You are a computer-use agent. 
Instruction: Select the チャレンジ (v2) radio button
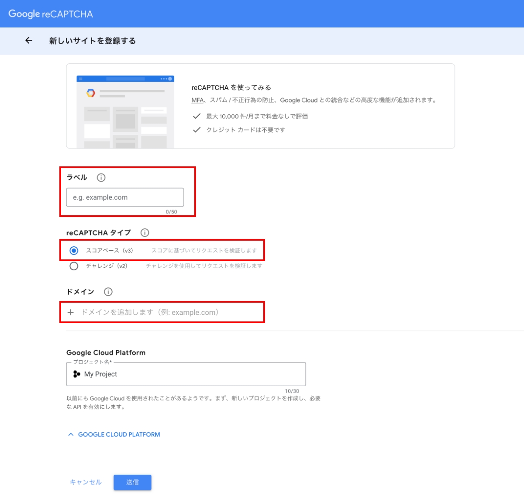tap(74, 266)
